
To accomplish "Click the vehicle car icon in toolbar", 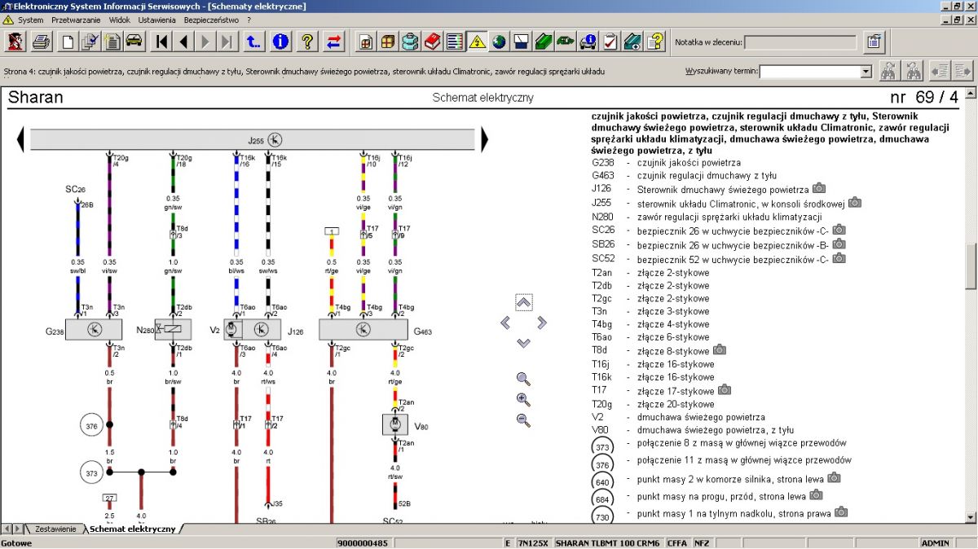I will pyautogui.click(x=134, y=41).
